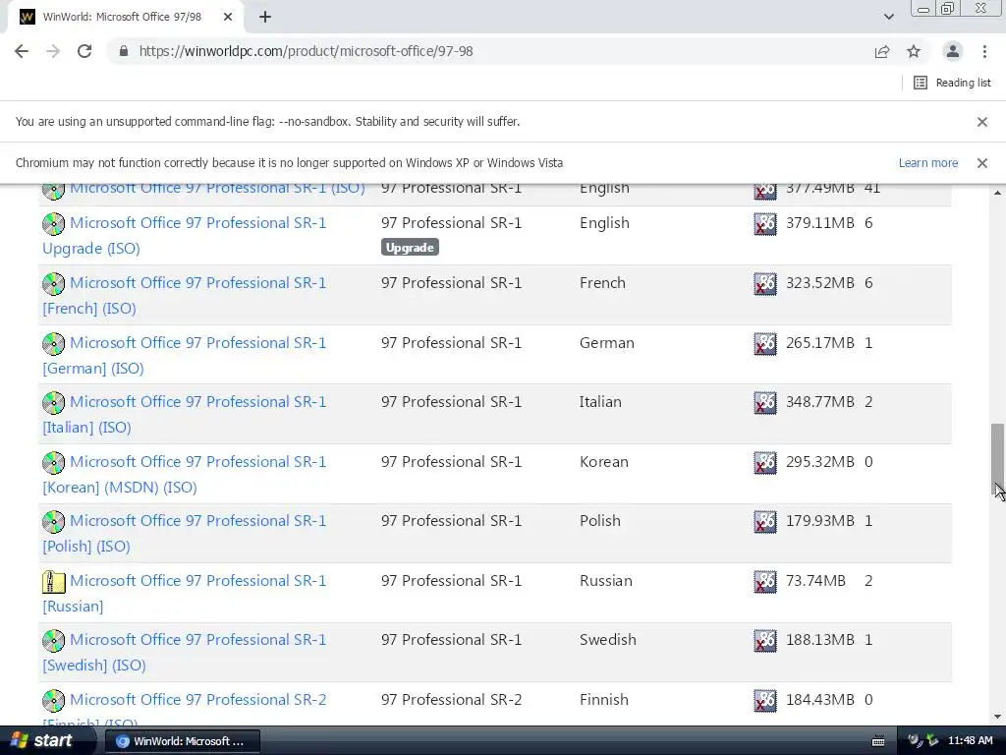The image size is (1006, 755).
Task: Click the address bar URL
Action: tap(307, 51)
